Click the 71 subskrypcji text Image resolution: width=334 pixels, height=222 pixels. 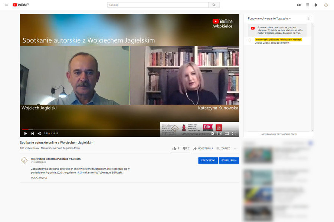[x=38, y=162]
